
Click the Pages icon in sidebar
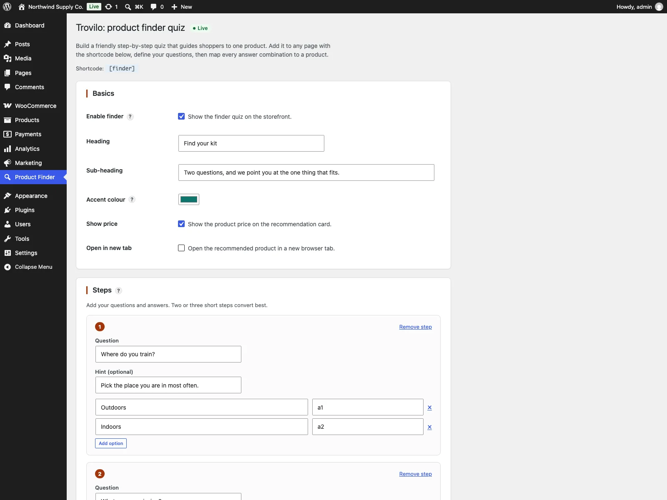coord(8,73)
